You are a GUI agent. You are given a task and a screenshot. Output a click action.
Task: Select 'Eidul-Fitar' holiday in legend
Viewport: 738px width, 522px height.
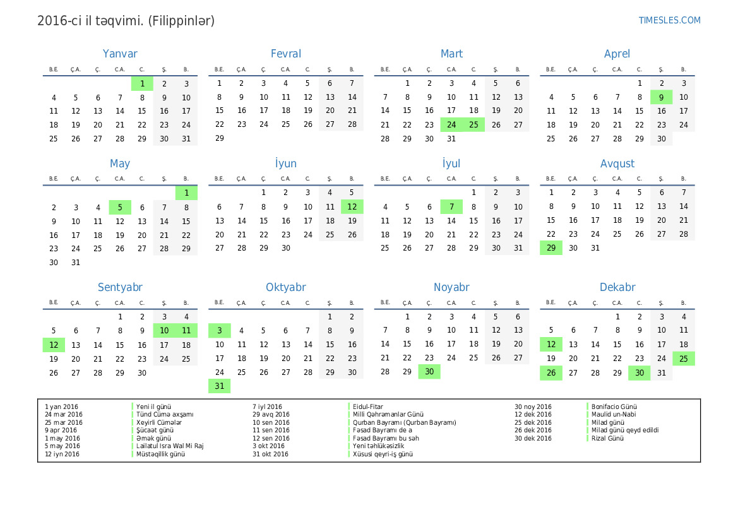tap(368, 407)
